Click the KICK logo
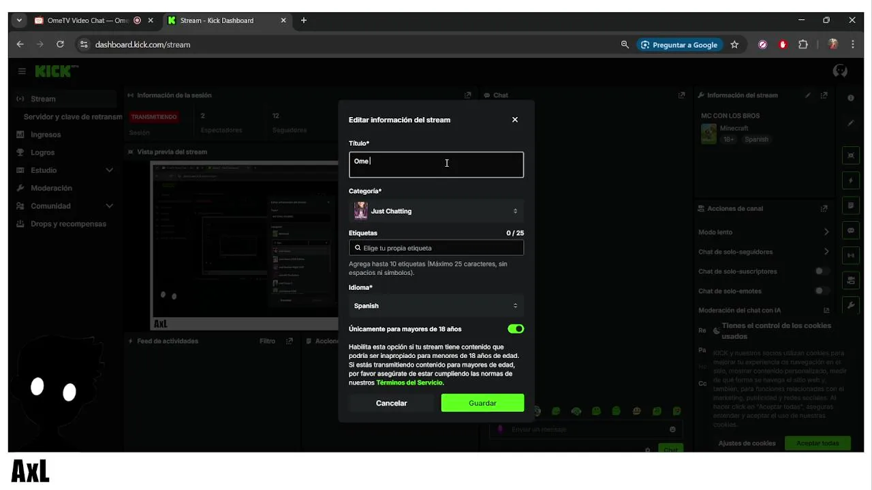Image resolution: width=872 pixels, height=490 pixels. pos(57,71)
